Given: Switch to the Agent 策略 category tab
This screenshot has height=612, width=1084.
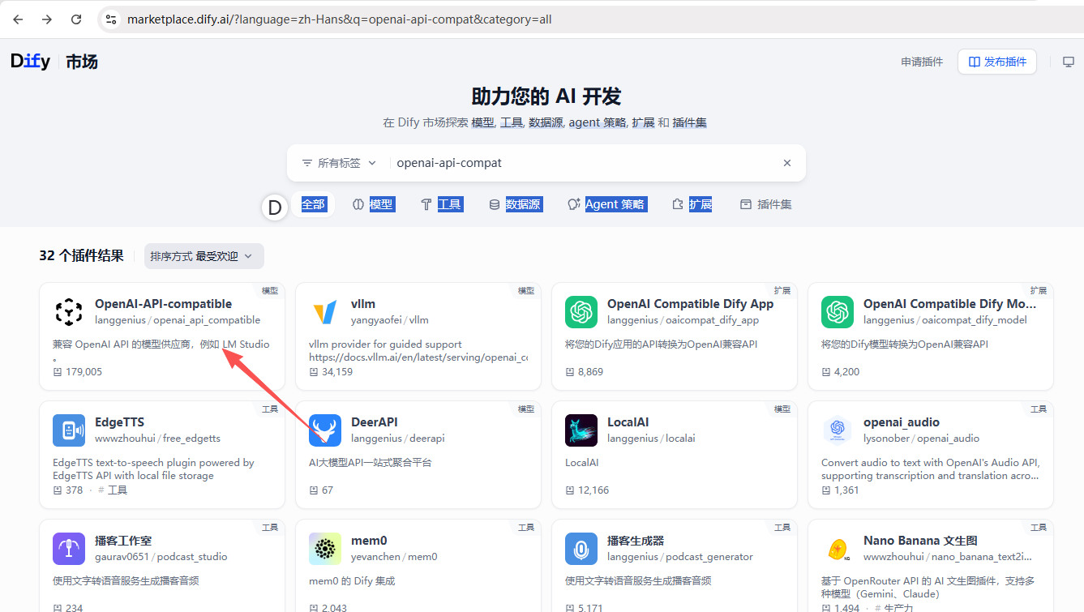Looking at the screenshot, I should click(606, 204).
